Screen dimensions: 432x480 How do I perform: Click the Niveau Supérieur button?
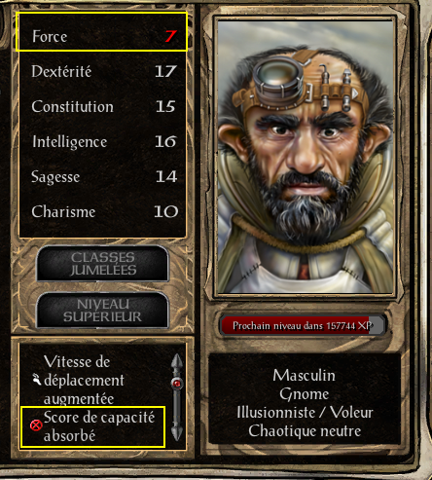(x=102, y=310)
